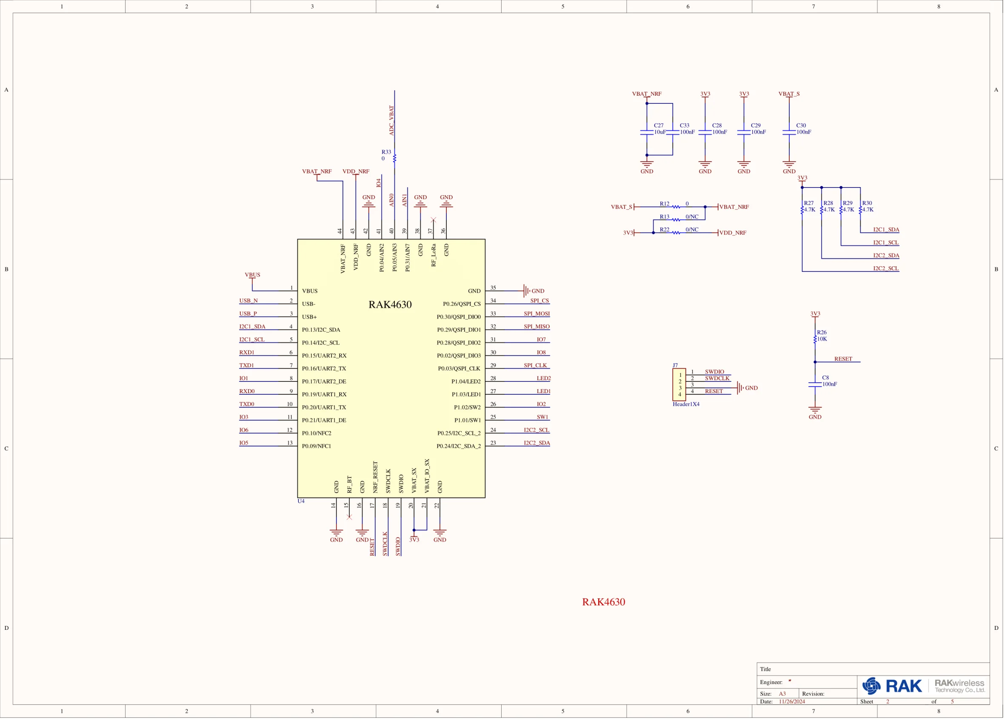Click the TXD0 net label

coord(247,404)
